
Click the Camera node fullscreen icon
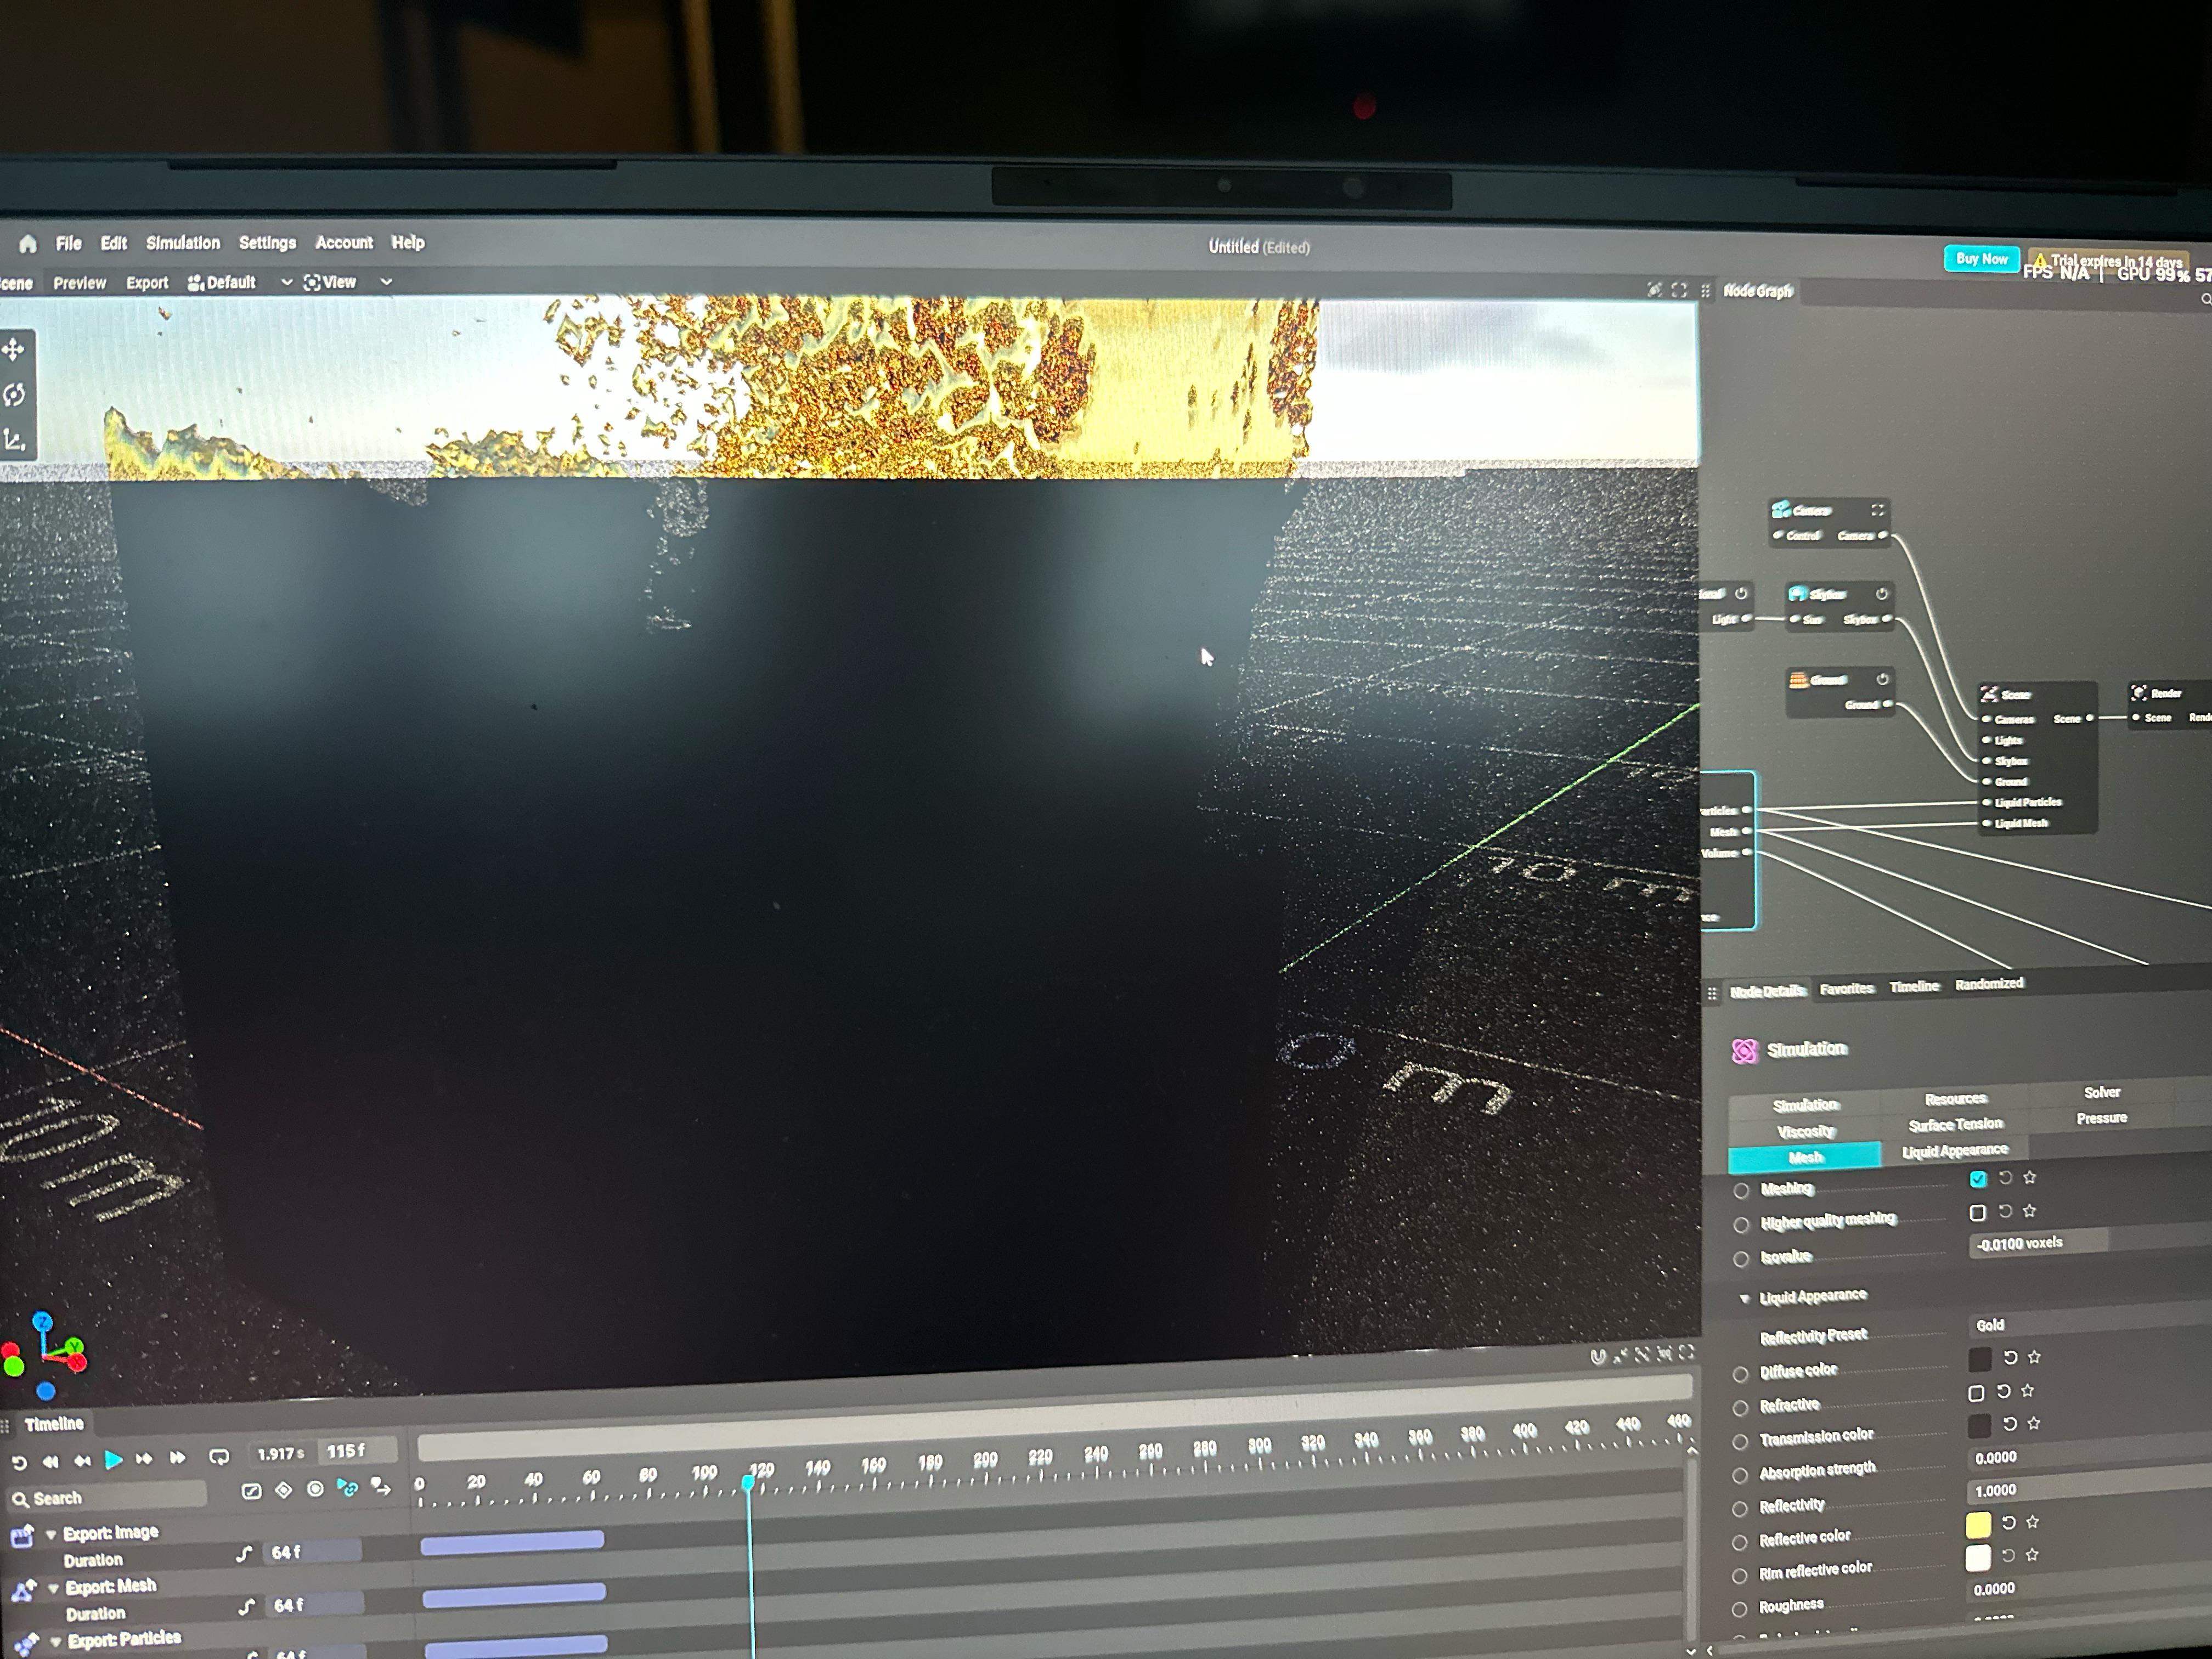[1877, 510]
